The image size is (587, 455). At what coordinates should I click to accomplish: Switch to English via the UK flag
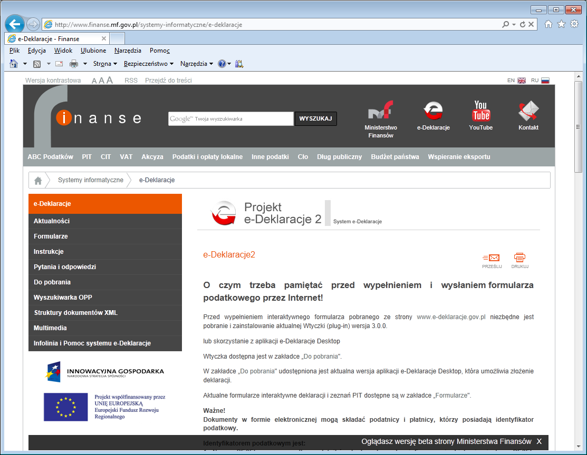(x=522, y=81)
